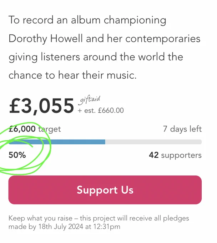Click the 7 days left text
Viewport: 217px width, 243px height.
(182, 129)
